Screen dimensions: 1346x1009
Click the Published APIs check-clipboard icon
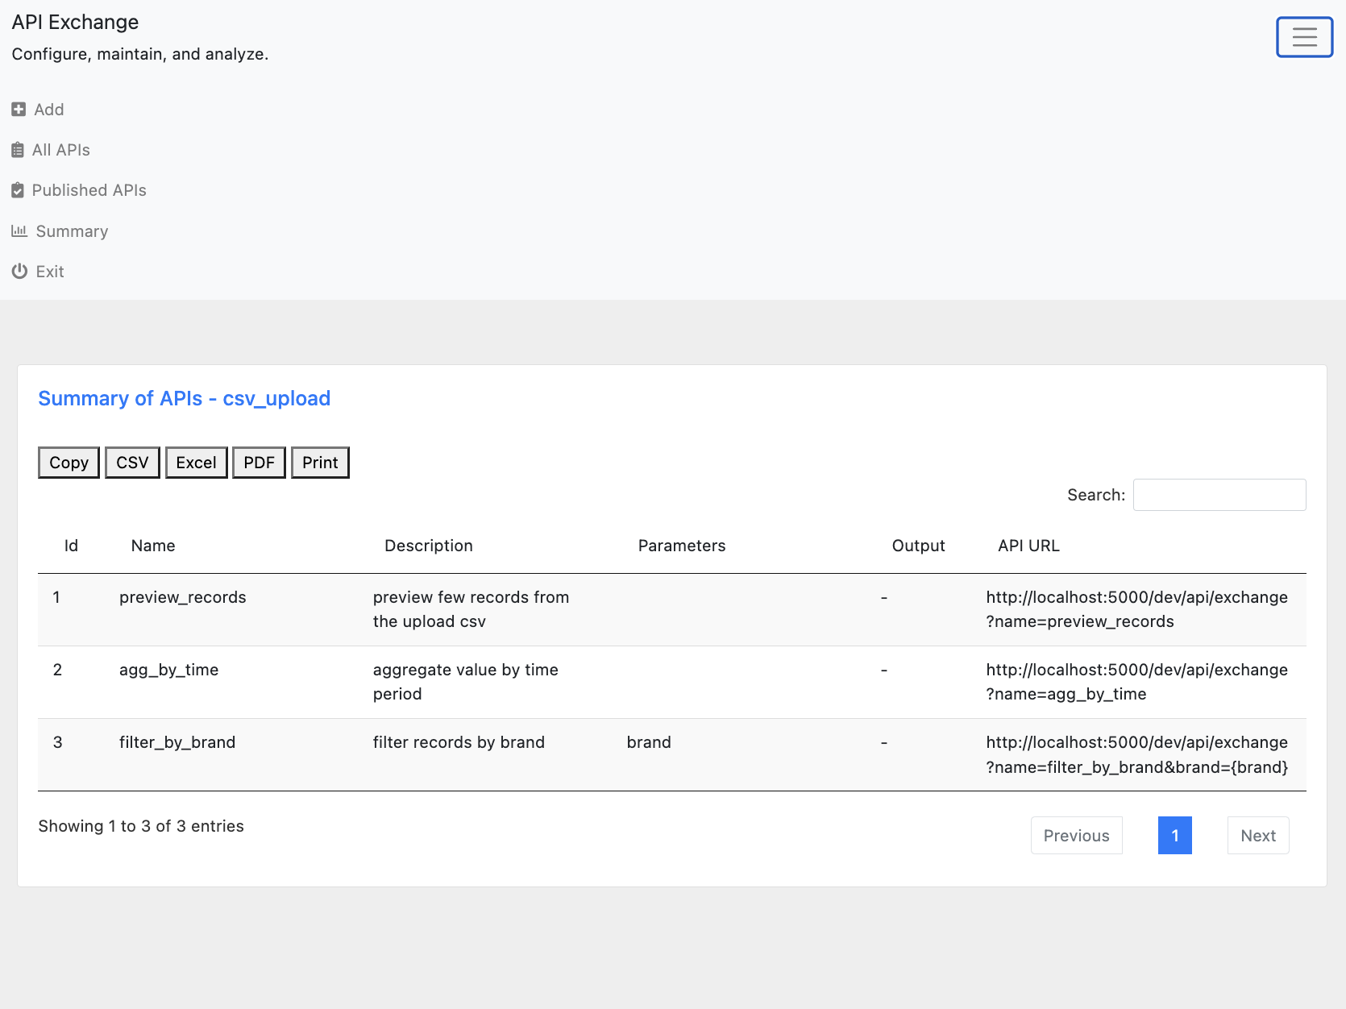(18, 190)
